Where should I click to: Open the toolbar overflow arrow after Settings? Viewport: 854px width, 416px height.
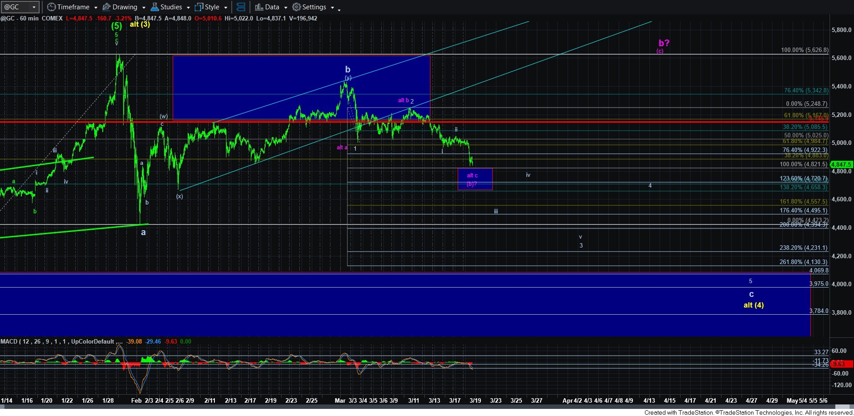click(339, 9)
